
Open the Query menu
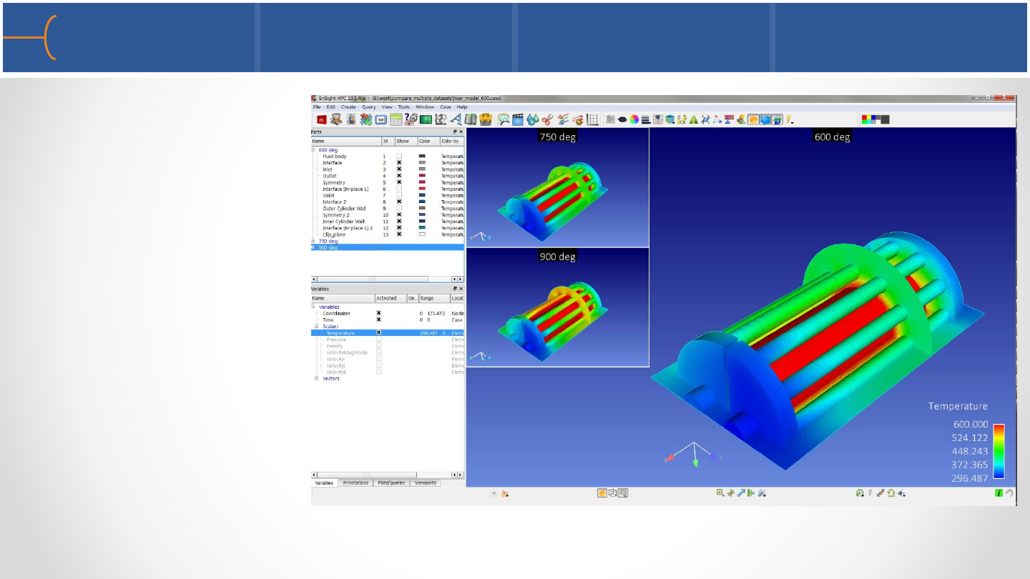369,107
